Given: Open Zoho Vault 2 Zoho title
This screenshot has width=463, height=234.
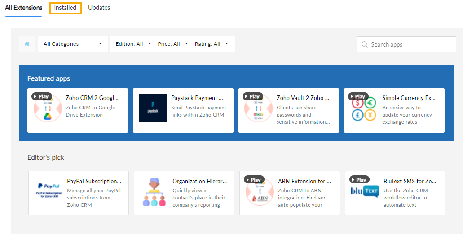Looking at the screenshot, I should point(303,98).
